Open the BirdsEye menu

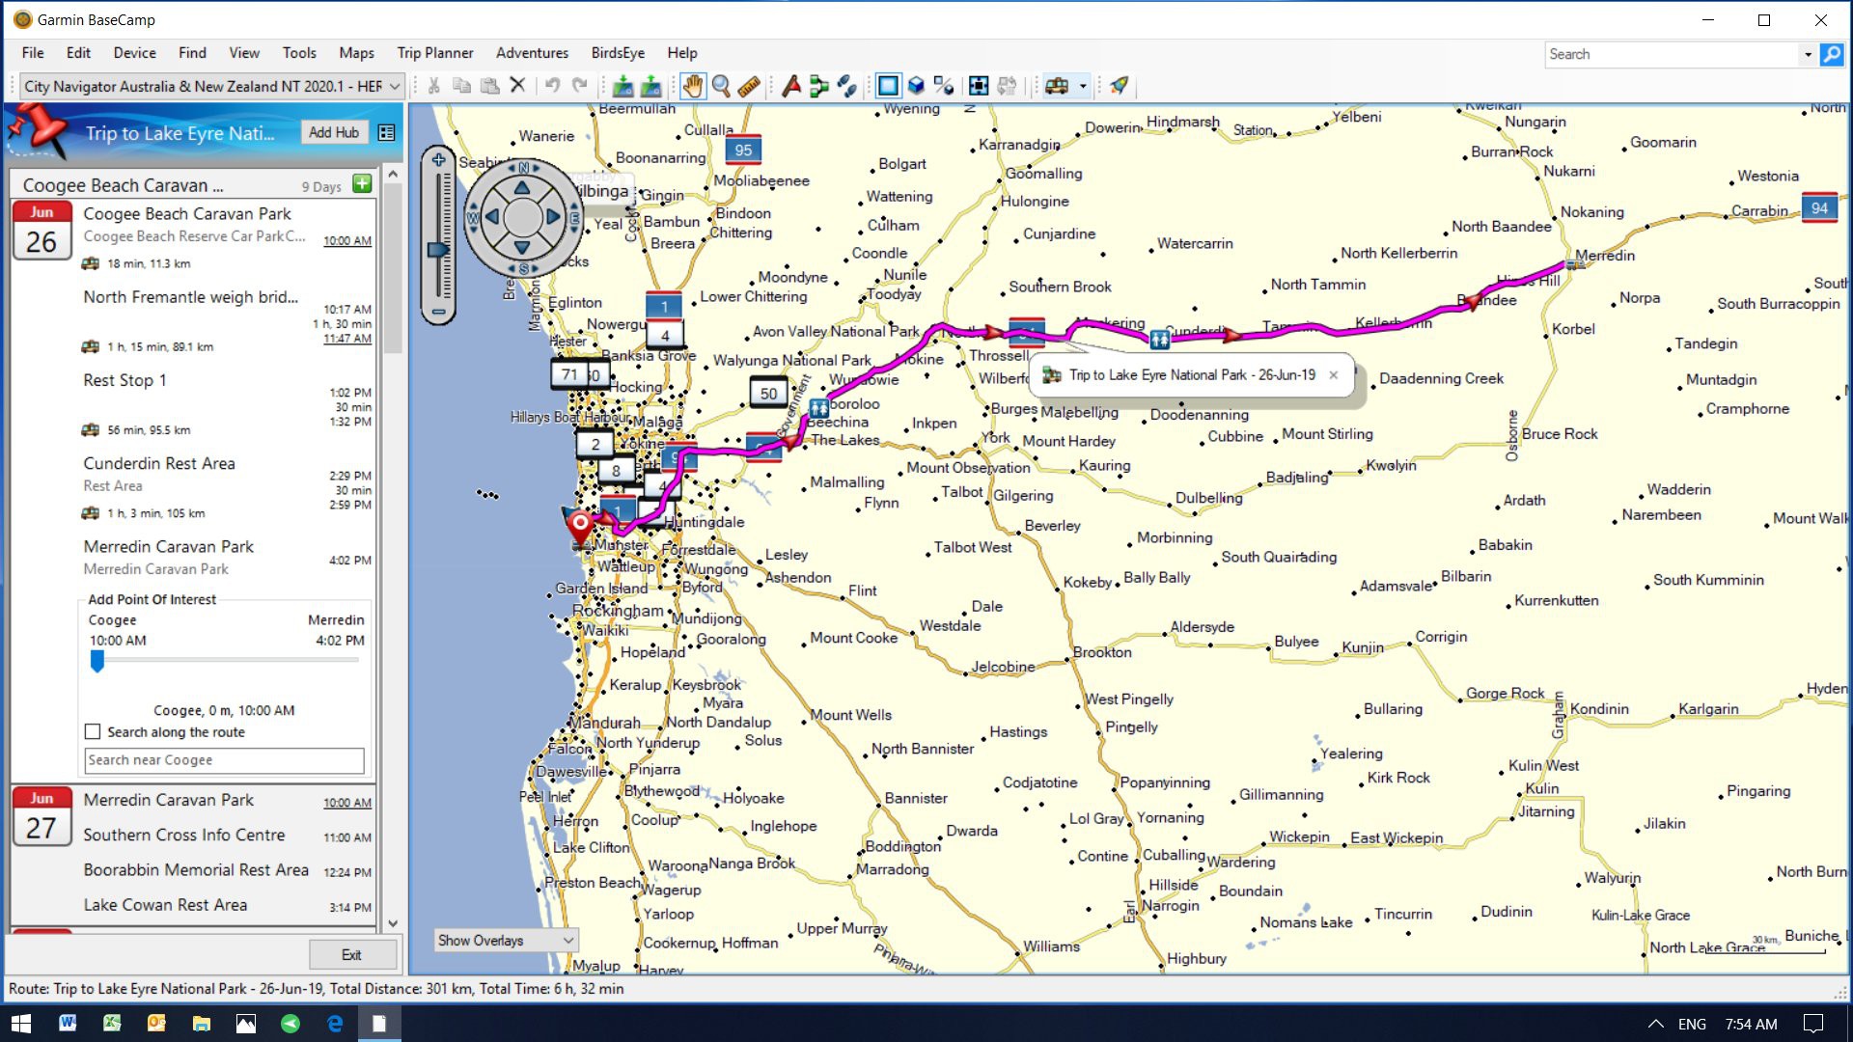pyautogui.click(x=618, y=53)
